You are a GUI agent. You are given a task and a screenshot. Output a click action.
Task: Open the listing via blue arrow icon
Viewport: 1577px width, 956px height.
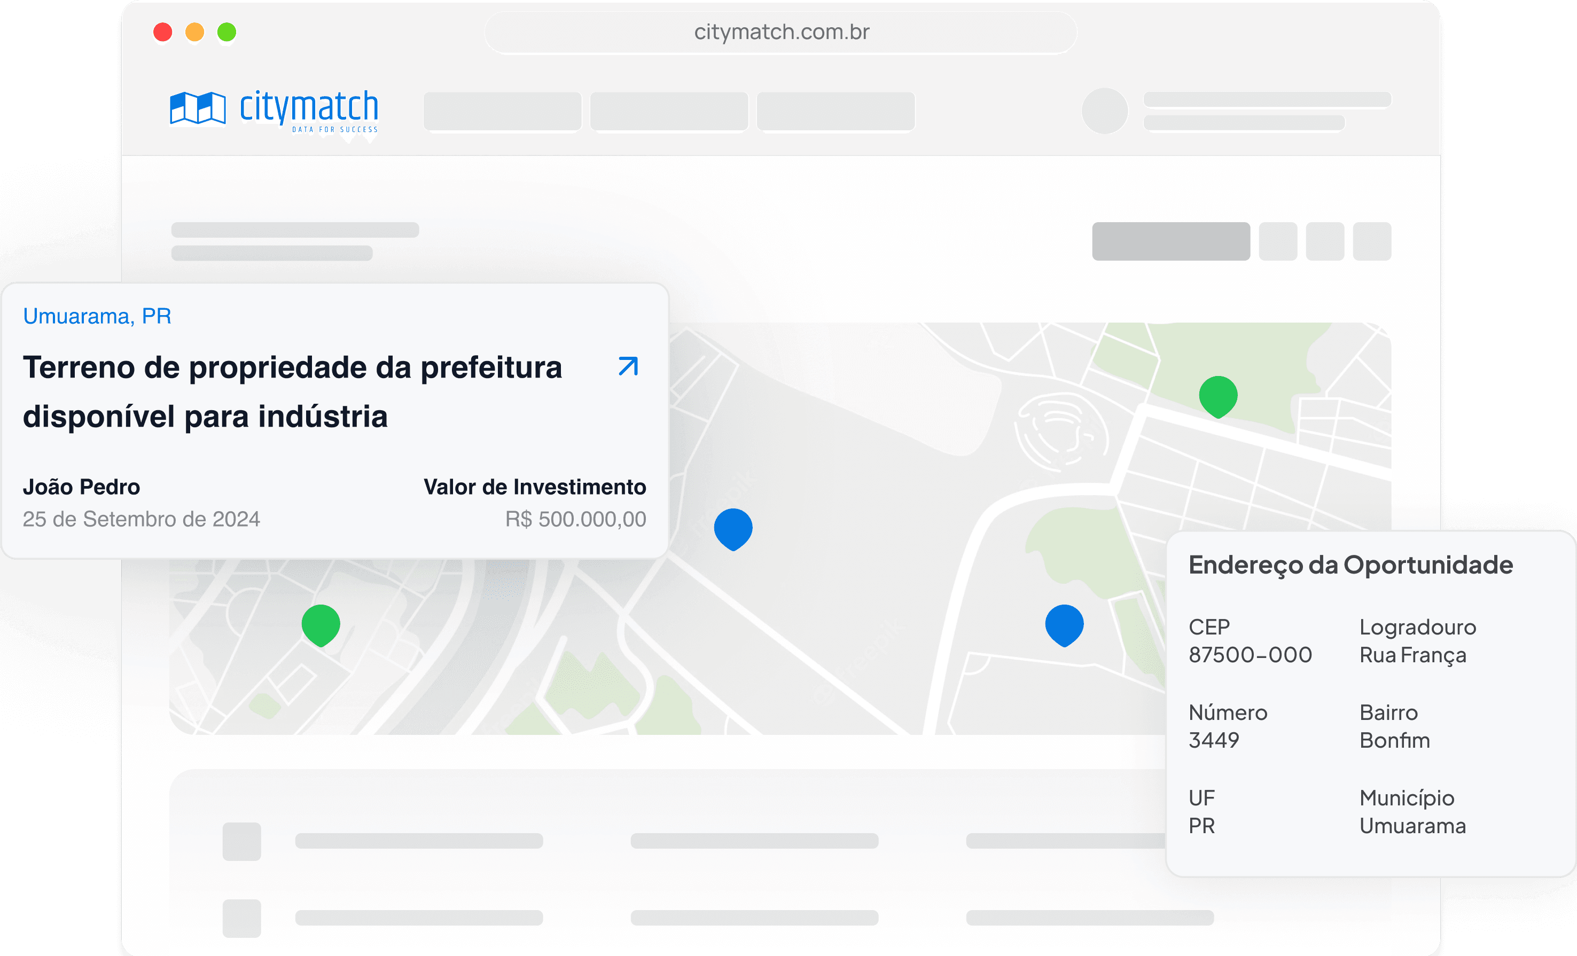point(628,367)
